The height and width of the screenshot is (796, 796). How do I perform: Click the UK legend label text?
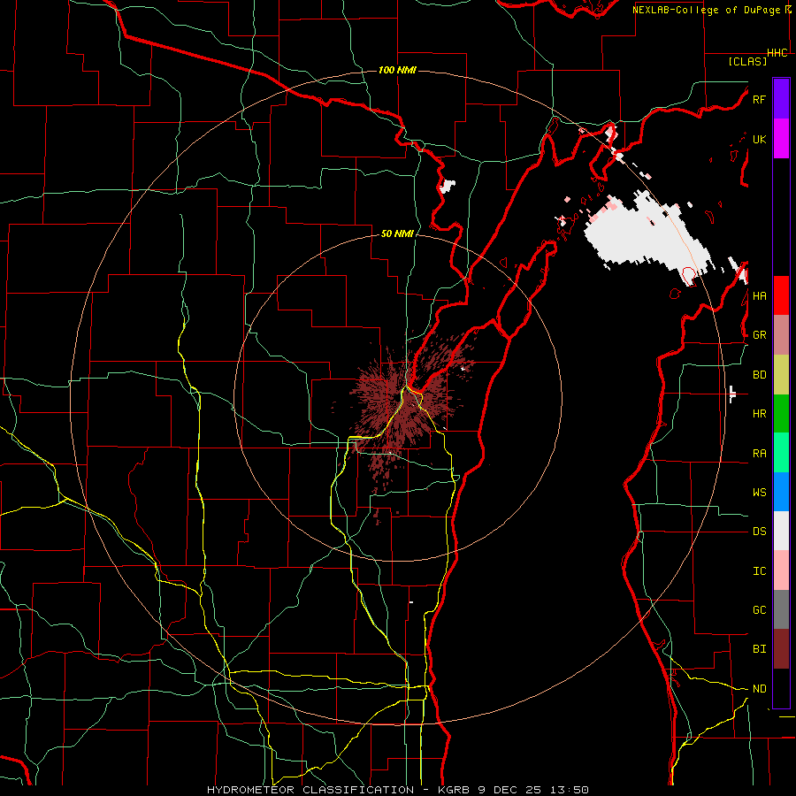click(x=759, y=139)
